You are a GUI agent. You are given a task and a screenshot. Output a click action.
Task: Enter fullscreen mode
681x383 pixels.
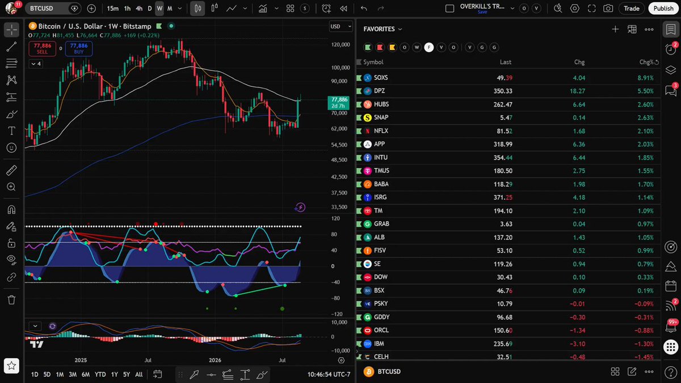pyautogui.click(x=591, y=9)
